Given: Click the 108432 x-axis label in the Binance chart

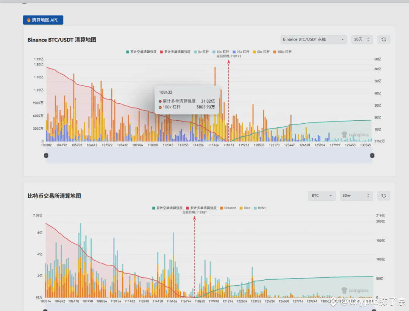Looking at the screenshot, I should (x=122, y=145).
